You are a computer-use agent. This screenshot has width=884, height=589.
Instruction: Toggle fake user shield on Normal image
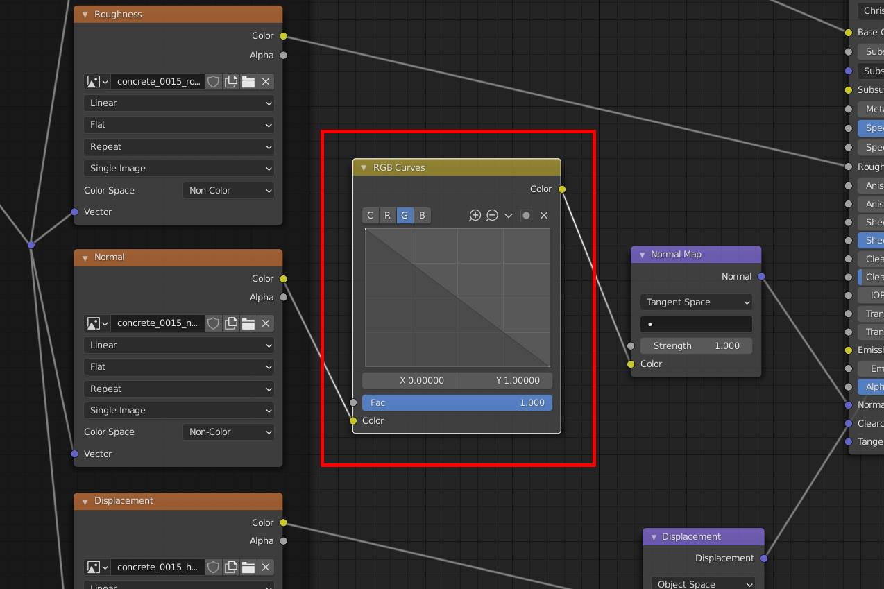(214, 323)
